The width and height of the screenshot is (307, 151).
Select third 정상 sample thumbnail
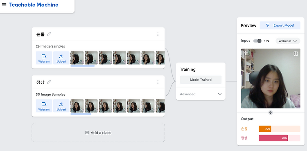click(105, 106)
